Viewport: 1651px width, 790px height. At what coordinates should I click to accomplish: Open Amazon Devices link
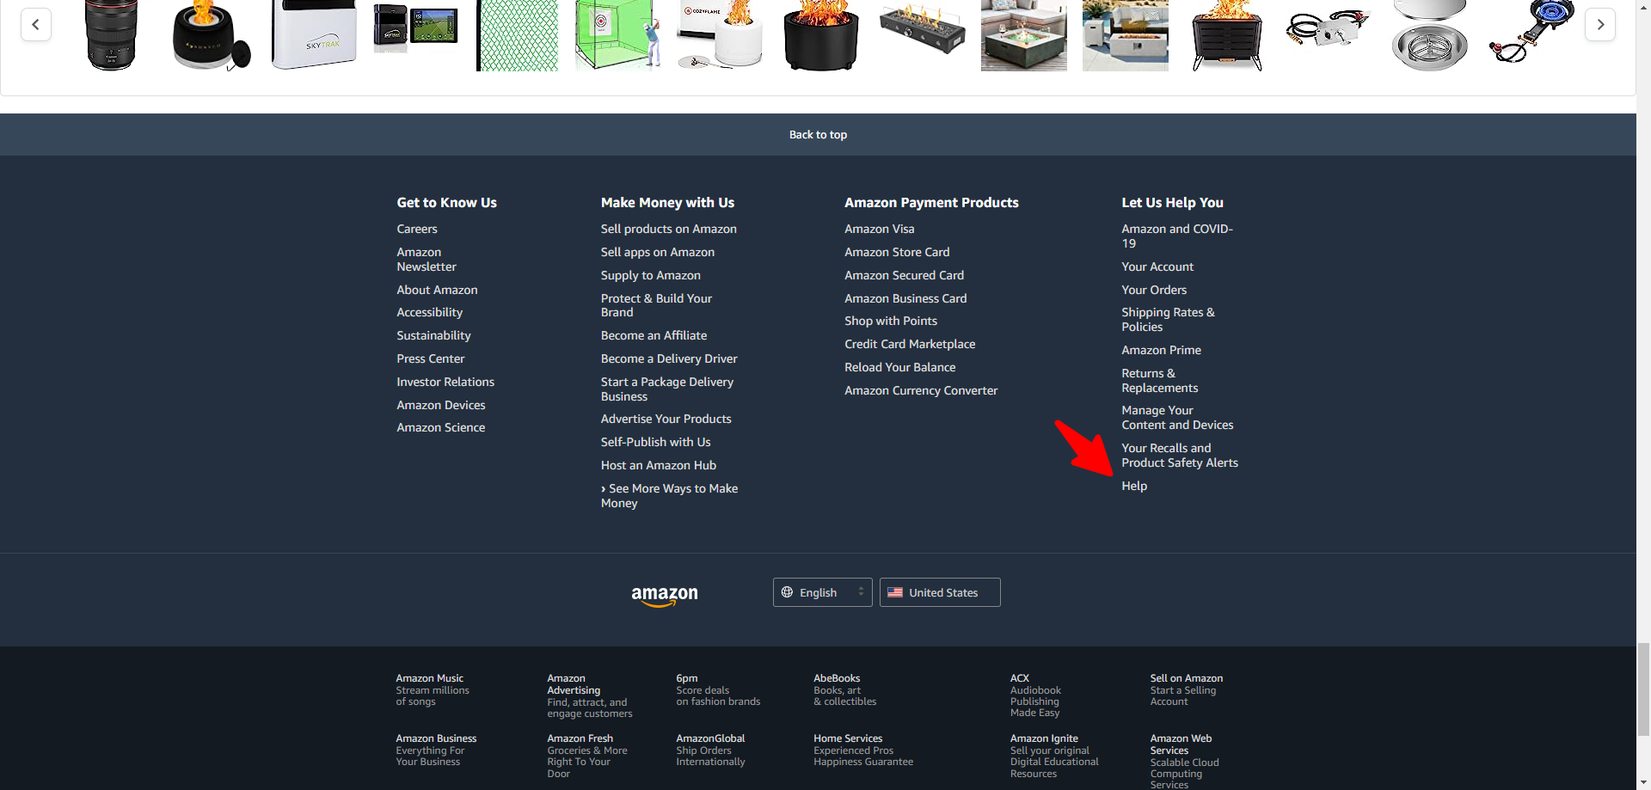[441, 405]
